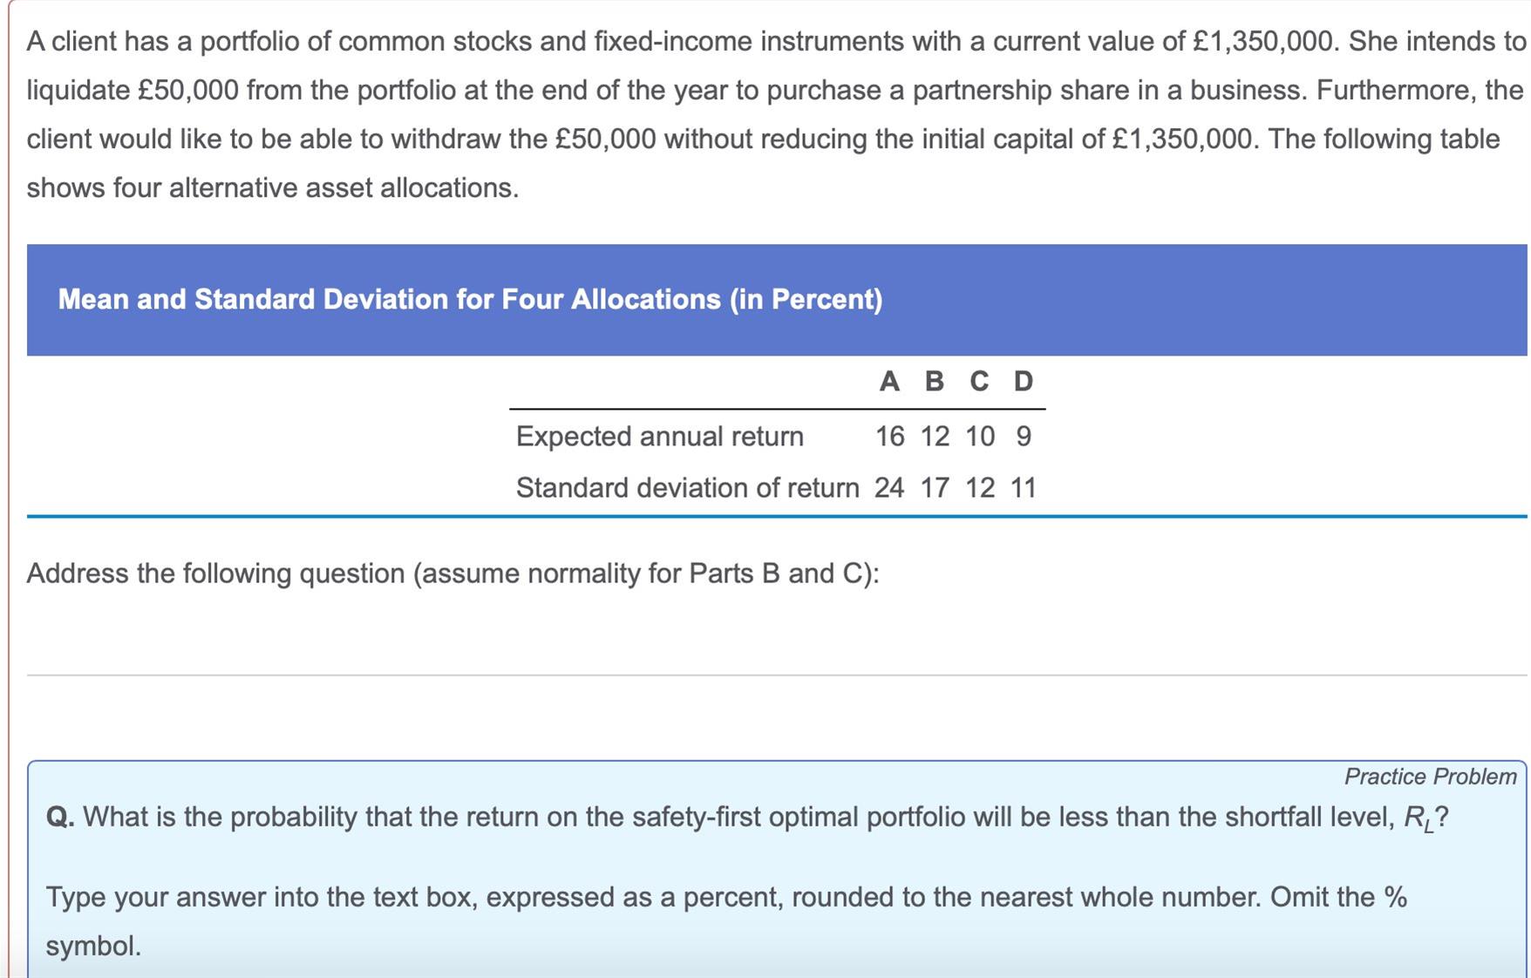Select column C header in table
Screen dimensions: 1531x978
979,381
